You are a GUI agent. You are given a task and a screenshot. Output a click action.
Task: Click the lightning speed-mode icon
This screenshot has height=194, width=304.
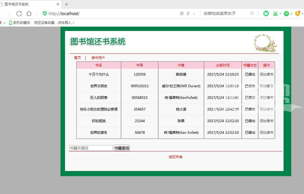tap(188, 14)
